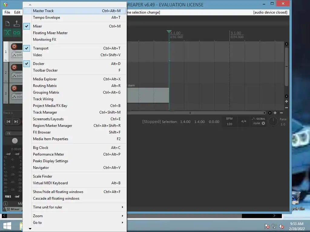310x232 pixels.
Task: Toggle the auto-crossfade toolbar icon
Action: click(x=8, y=32)
